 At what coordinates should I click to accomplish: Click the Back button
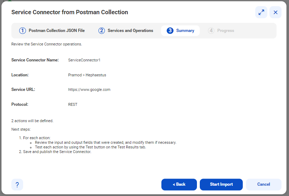coord(179,184)
